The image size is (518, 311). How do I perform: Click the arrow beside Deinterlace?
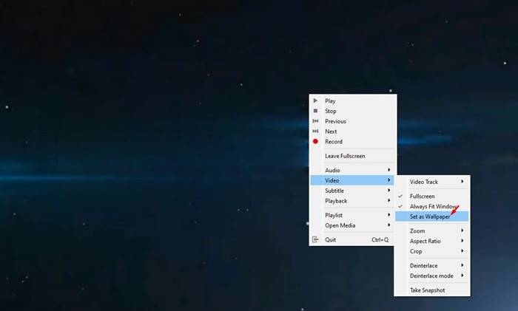(x=462, y=265)
